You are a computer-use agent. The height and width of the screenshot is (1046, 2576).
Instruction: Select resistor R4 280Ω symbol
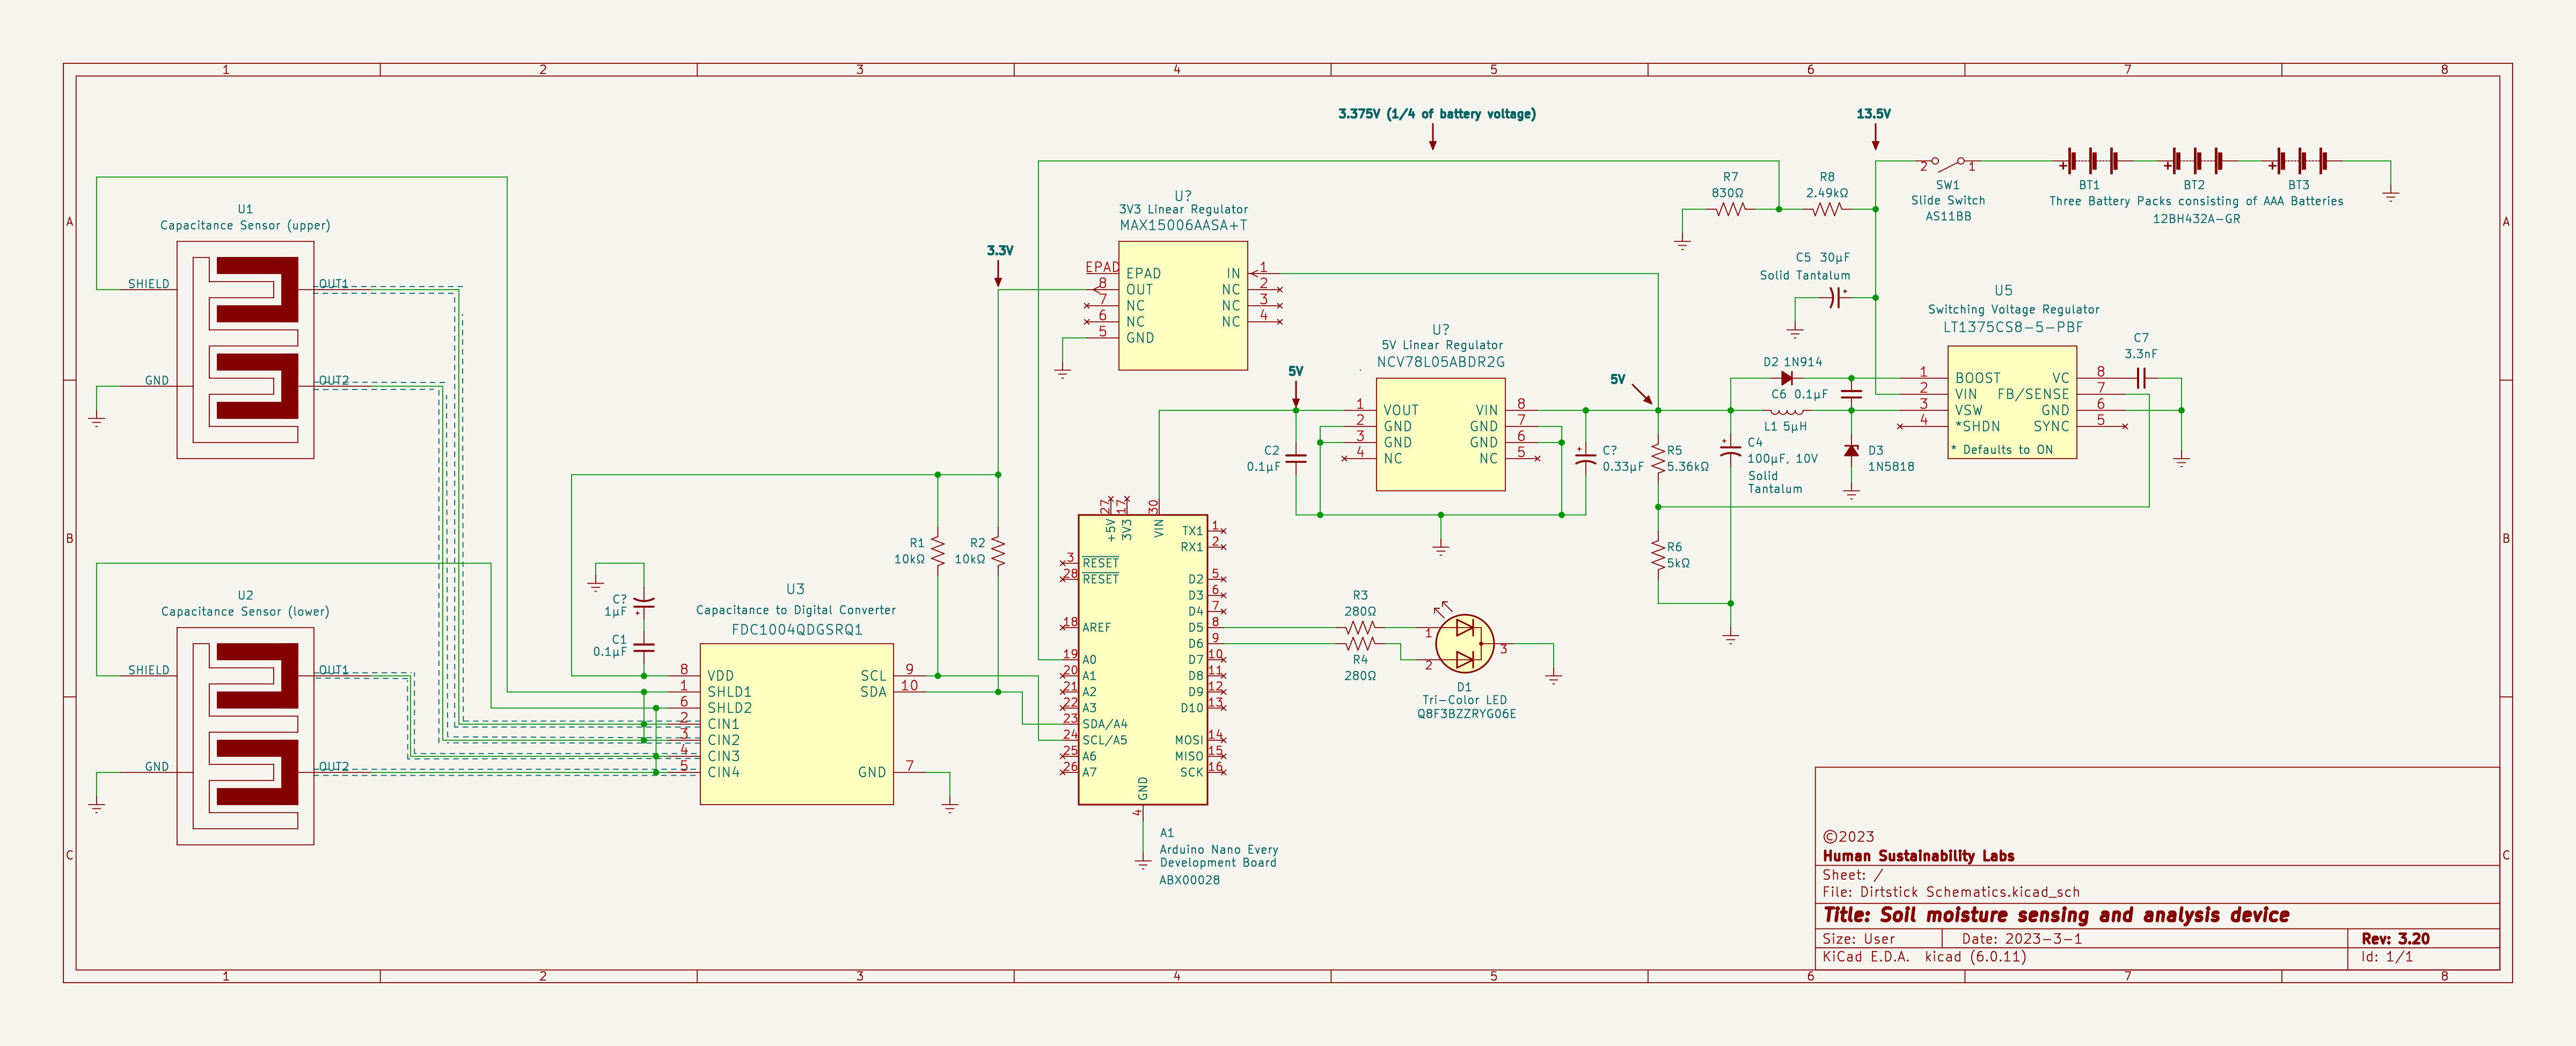coord(1360,644)
